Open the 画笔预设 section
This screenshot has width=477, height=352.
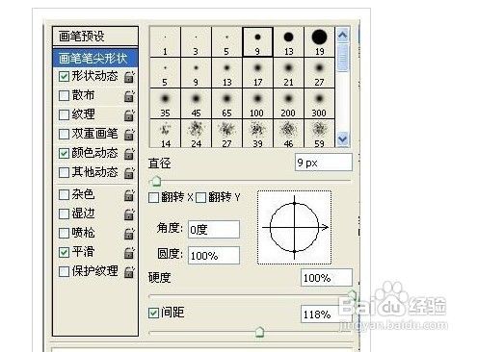click(x=95, y=36)
